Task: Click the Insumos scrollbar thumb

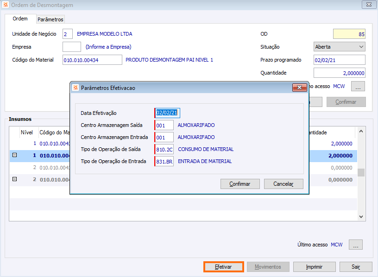Action: 361,172
